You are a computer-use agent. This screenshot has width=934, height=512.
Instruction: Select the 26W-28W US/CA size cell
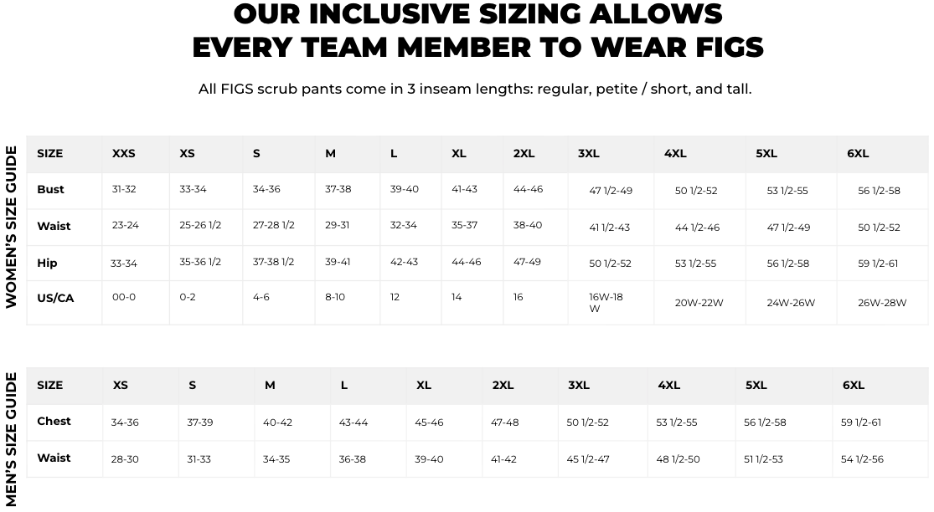pyautogui.click(x=882, y=303)
